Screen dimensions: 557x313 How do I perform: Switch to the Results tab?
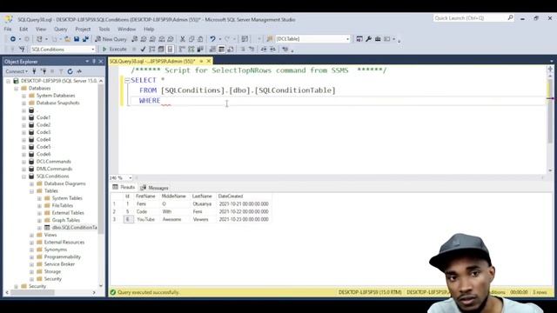point(124,188)
